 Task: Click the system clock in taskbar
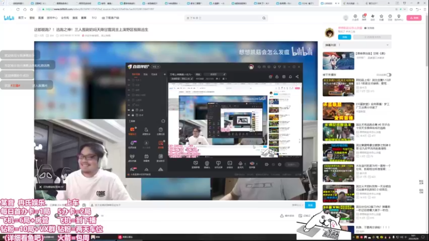(413, 237)
